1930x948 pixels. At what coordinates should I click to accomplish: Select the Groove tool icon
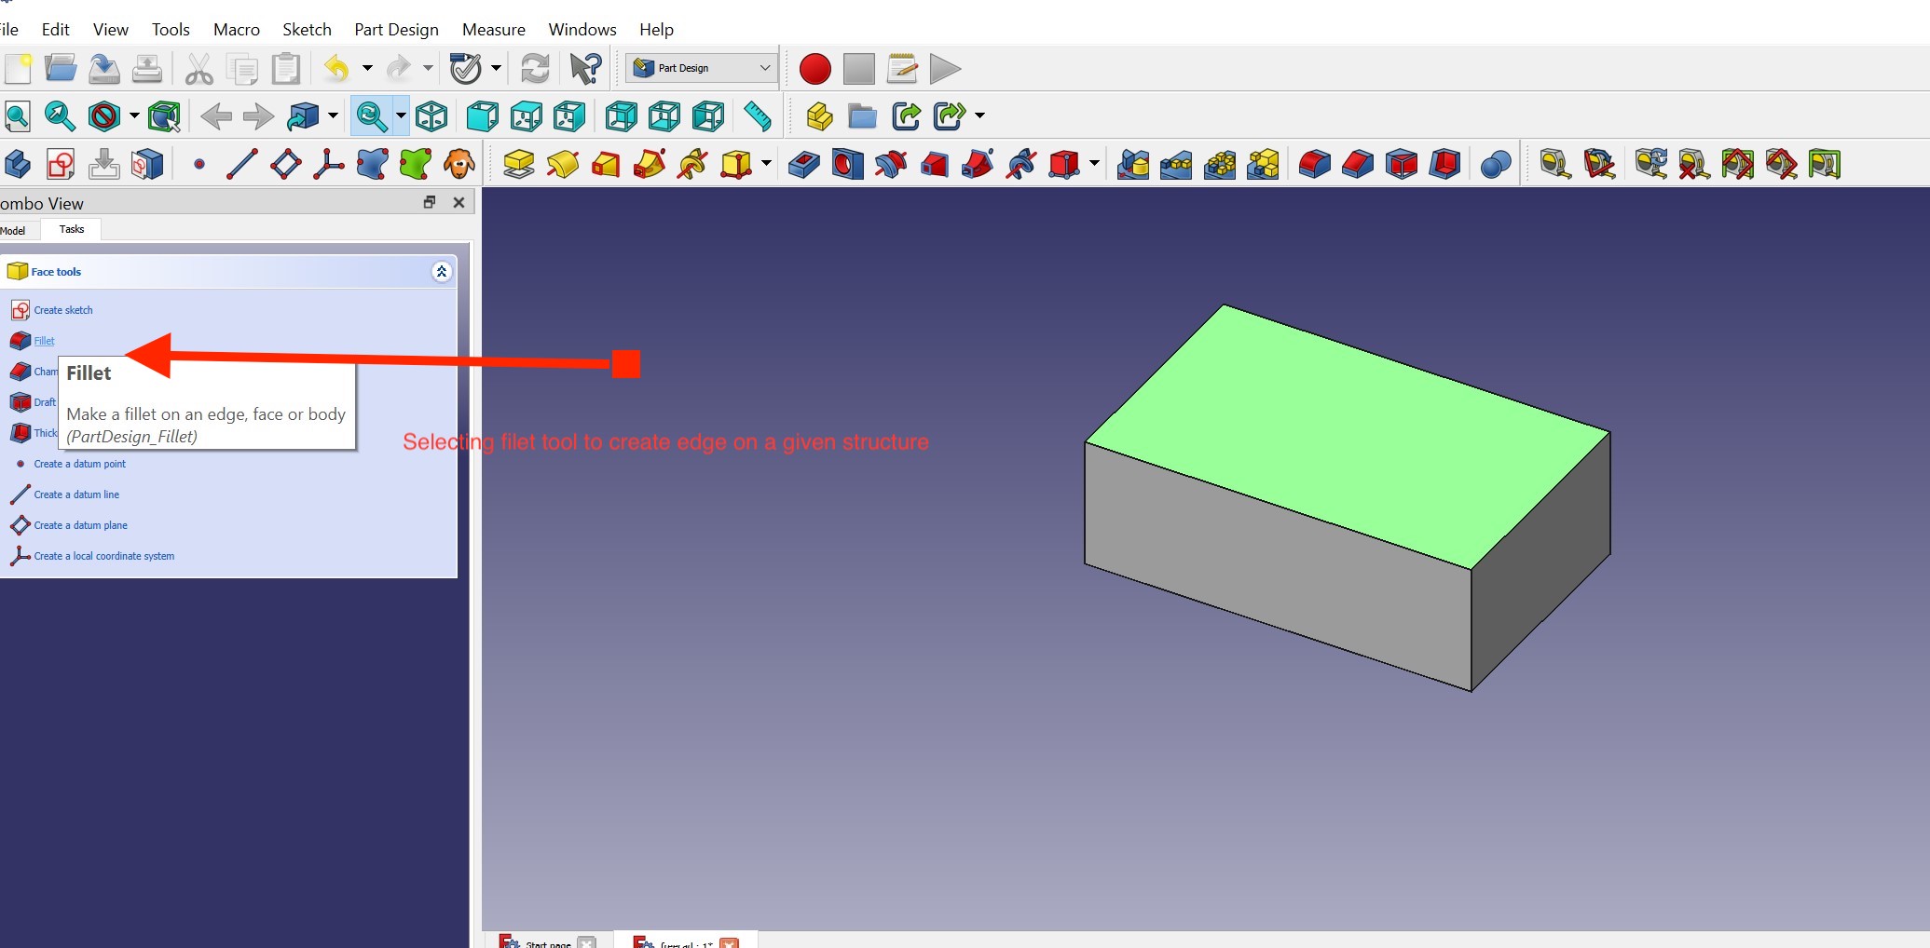tap(891, 165)
